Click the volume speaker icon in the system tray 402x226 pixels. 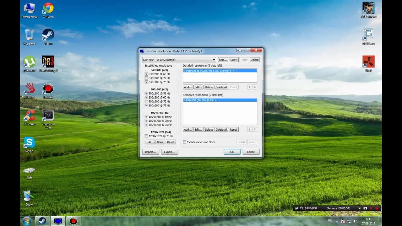tap(355, 221)
